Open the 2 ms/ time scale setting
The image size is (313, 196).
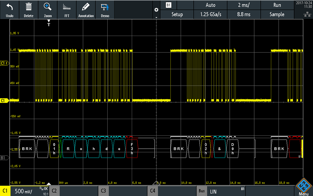point(244,5)
